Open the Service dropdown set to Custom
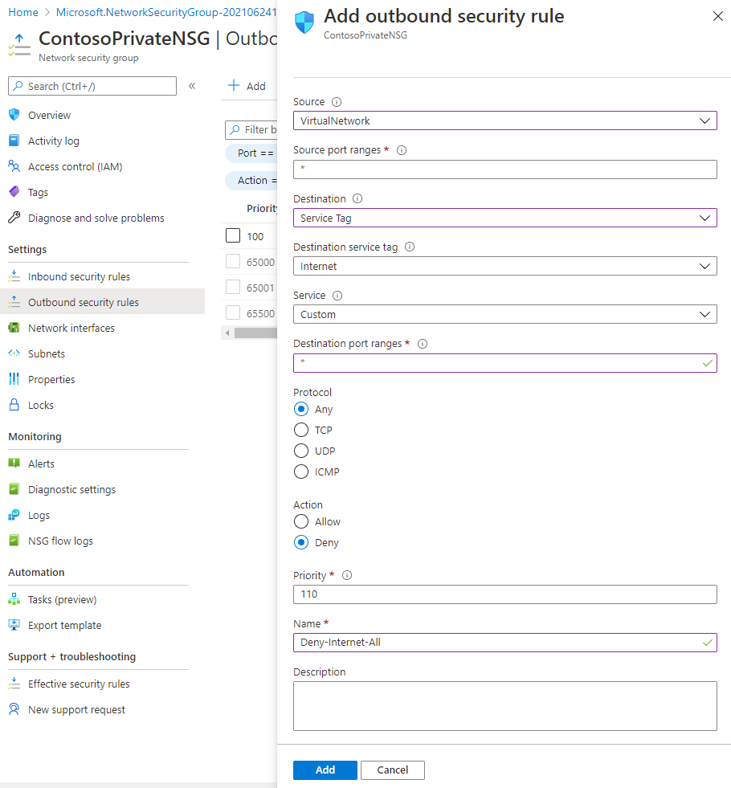Screen dimensions: 731x788 pos(504,314)
